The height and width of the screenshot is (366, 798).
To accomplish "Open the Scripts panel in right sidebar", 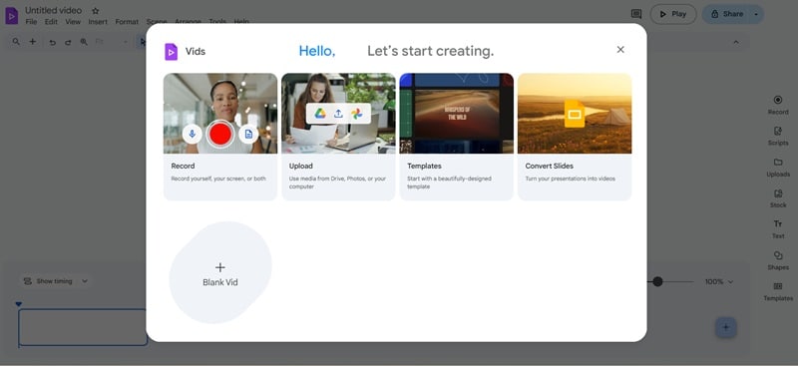I will click(778, 136).
